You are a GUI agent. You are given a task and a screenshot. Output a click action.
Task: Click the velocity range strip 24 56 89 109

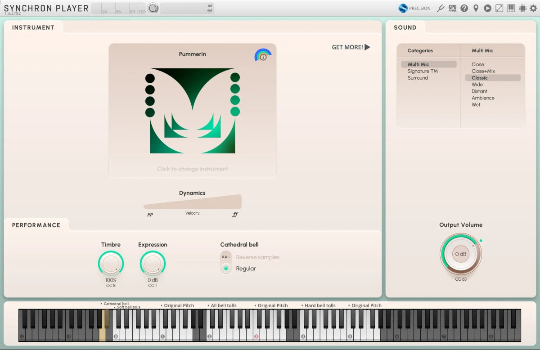tap(119, 8)
